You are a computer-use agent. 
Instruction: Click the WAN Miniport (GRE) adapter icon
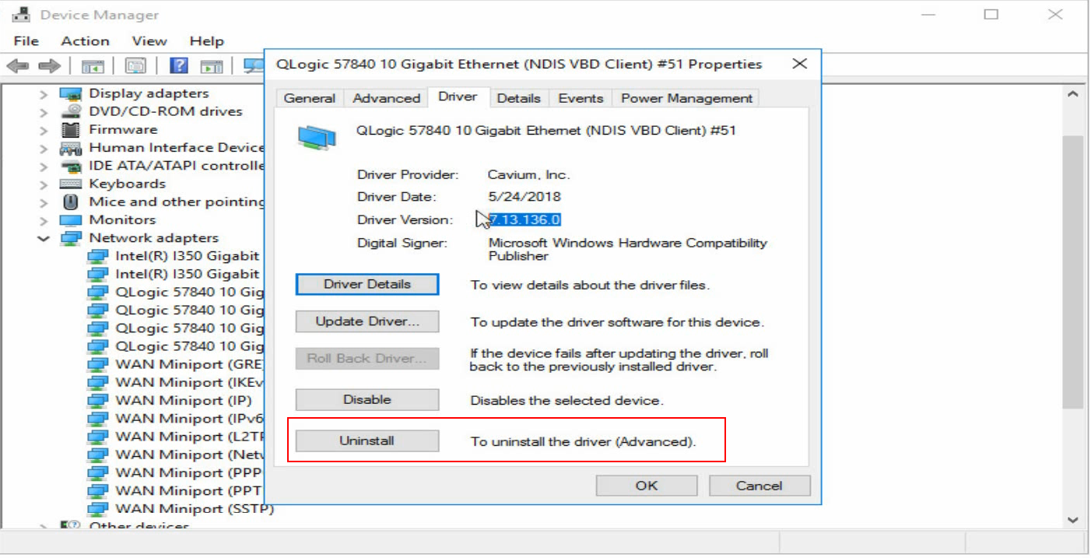click(x=97, y=364)
